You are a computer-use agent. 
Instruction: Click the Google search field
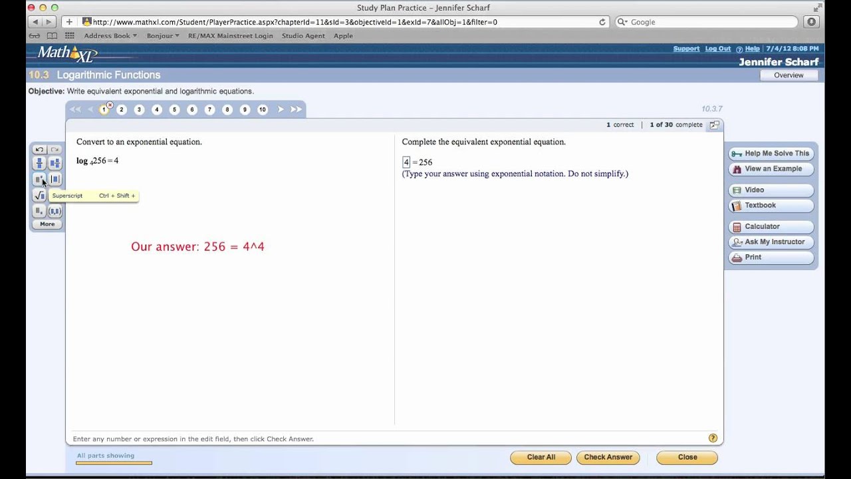coord(706,22)
